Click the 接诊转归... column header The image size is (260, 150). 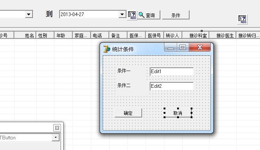[248, 35]
